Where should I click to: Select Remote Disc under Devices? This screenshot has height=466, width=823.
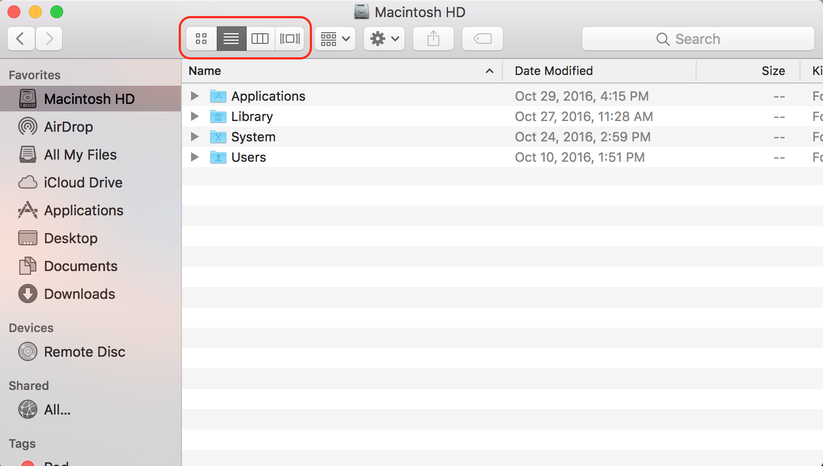tap(90, 351)
